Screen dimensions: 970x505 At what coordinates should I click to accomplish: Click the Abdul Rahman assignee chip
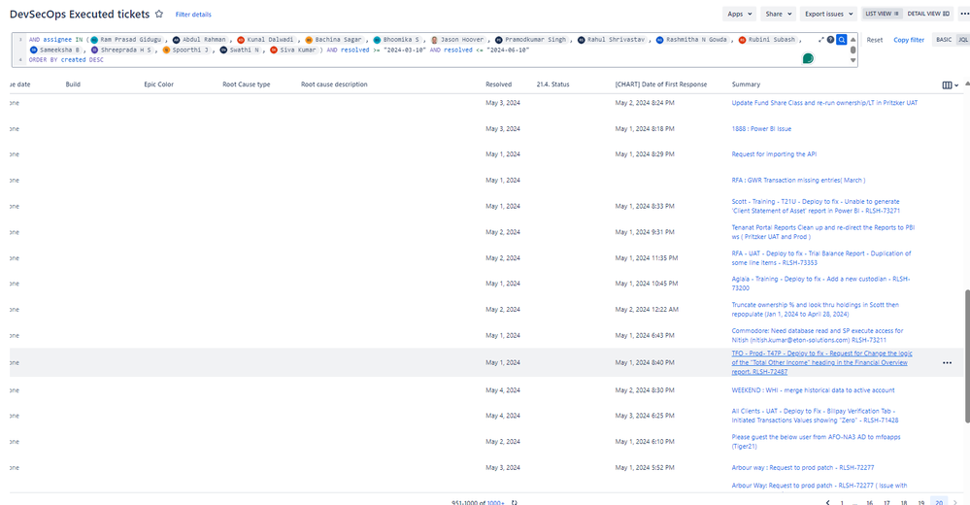(x=199, y=40)
